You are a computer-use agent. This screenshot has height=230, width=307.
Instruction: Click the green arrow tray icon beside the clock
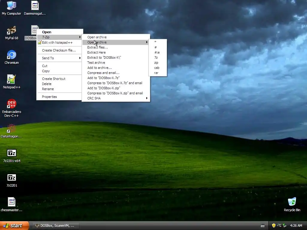[285, 226]
